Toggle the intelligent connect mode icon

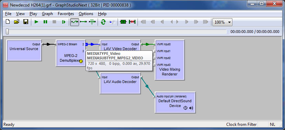[75, 22]
